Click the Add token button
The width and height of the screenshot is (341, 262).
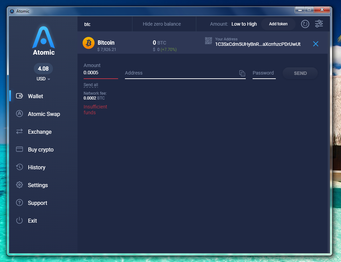pyautogui.click(x=278, y=24)
